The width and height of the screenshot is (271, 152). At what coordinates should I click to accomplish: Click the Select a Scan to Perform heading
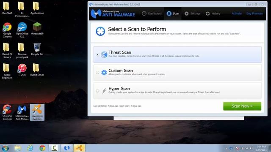pos(137,29)
